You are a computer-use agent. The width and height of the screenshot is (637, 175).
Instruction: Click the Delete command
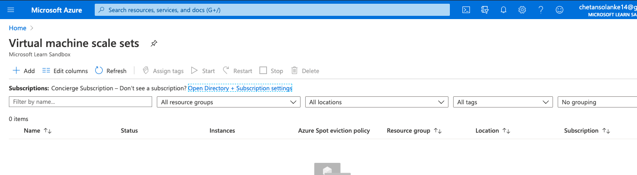(305, 71)
